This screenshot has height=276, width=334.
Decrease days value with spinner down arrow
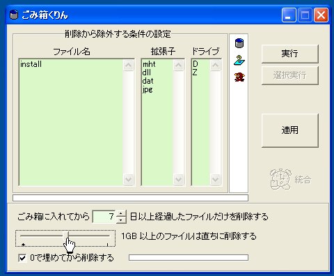point(121,220)
